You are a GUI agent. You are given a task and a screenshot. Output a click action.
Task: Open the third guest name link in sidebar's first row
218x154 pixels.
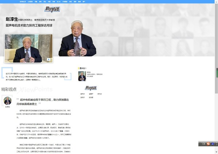pos(100,94)
